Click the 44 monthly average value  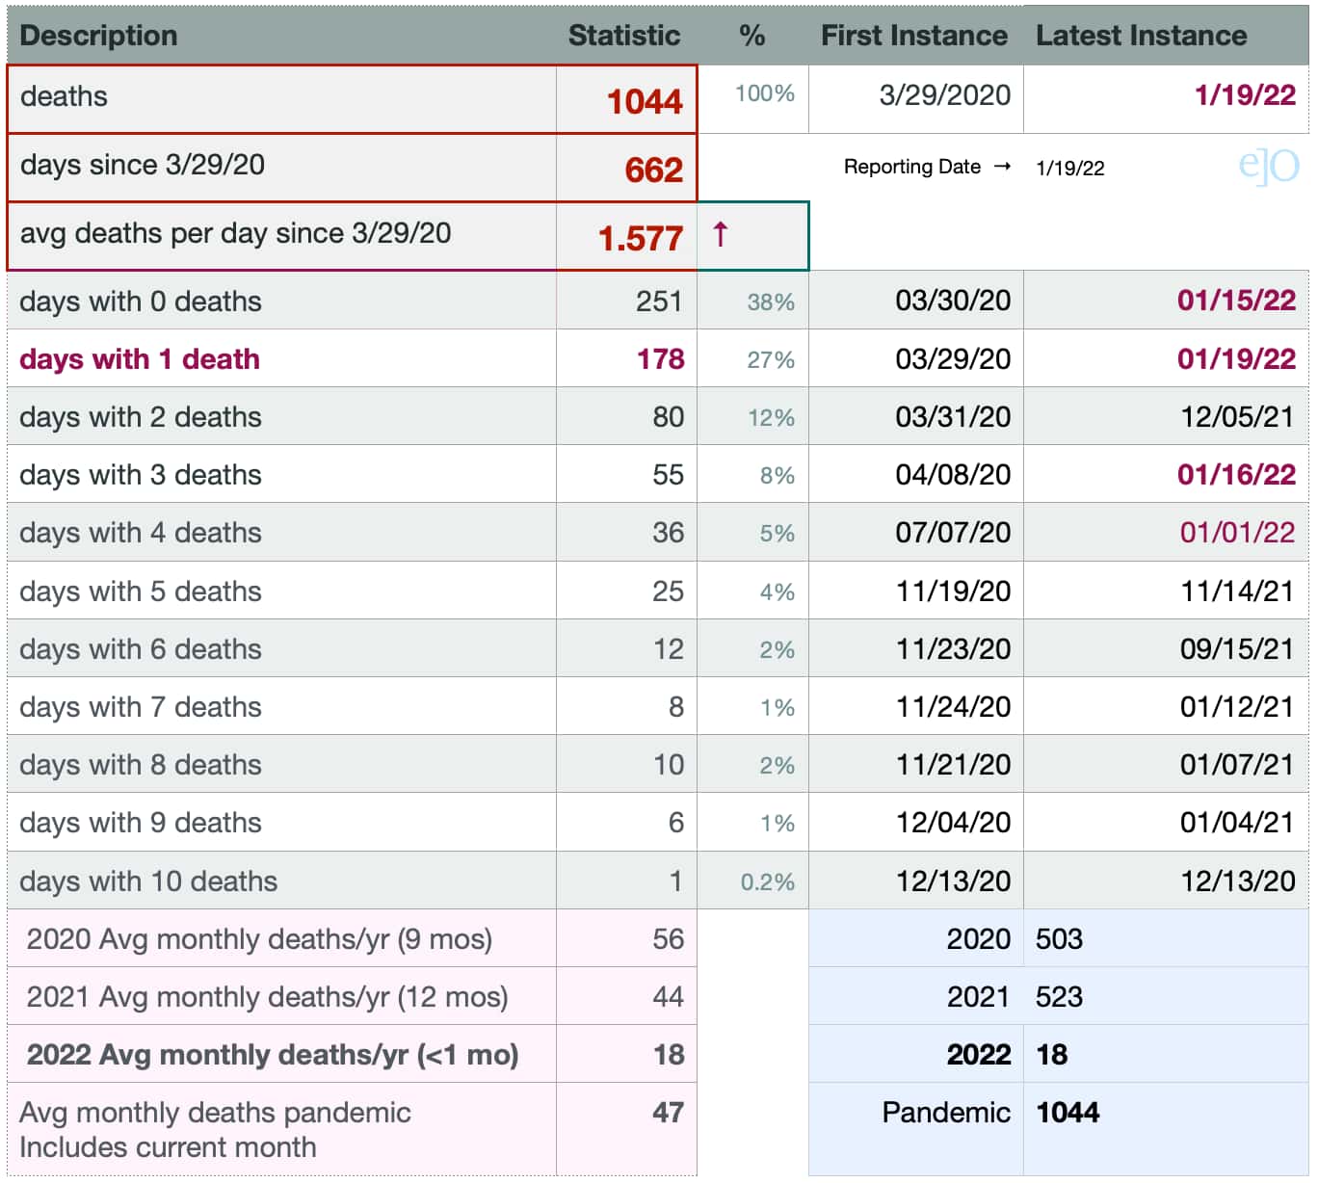tap(668, 997)
